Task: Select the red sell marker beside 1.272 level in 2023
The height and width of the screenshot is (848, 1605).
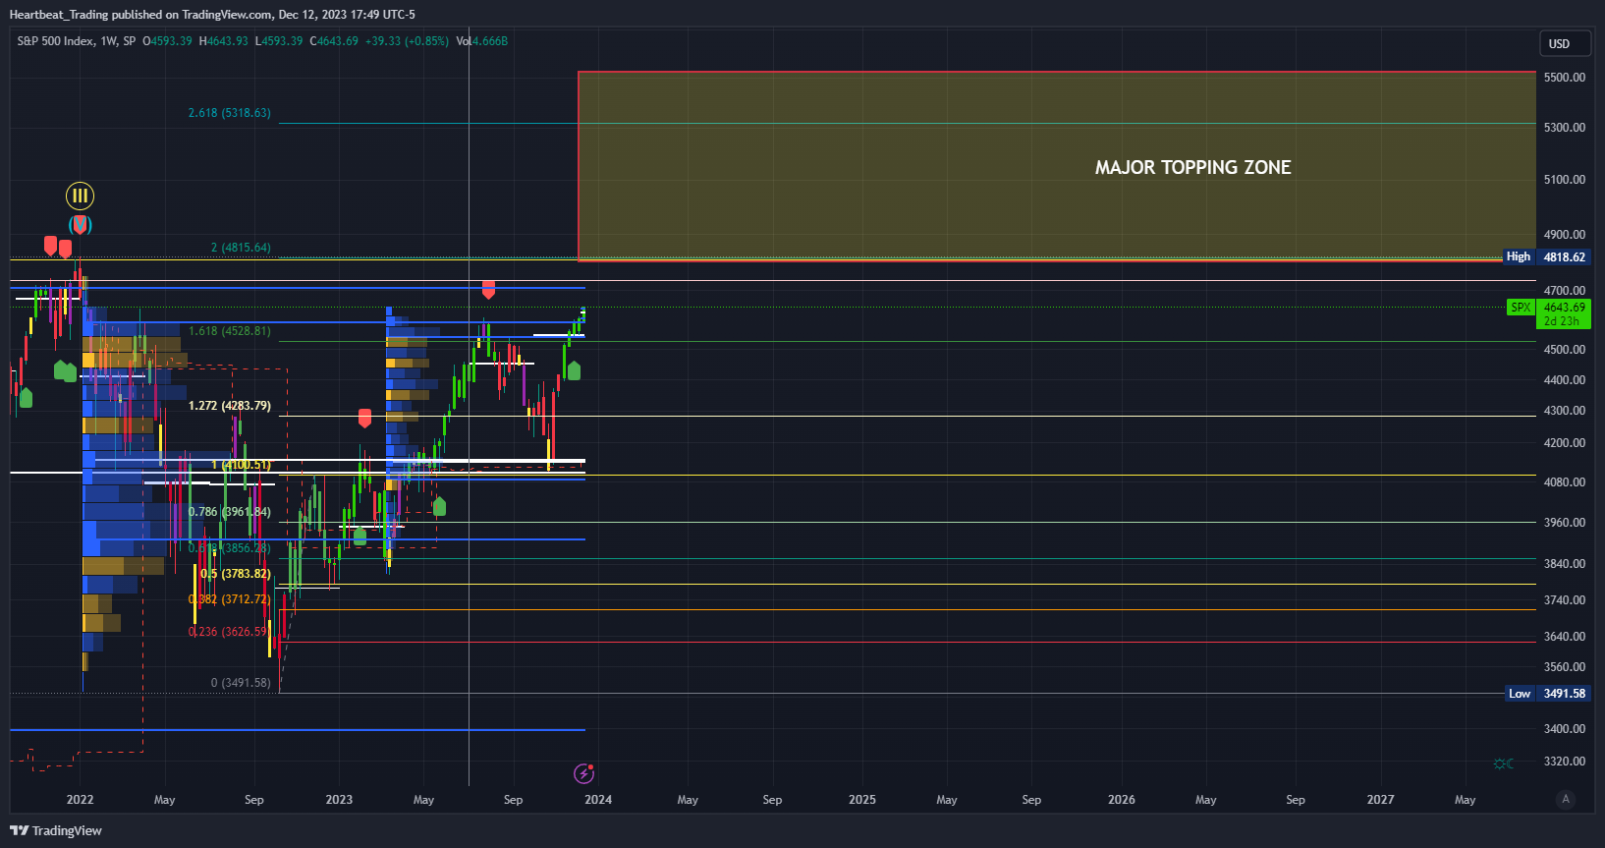Action: click(x=364, y=419)
